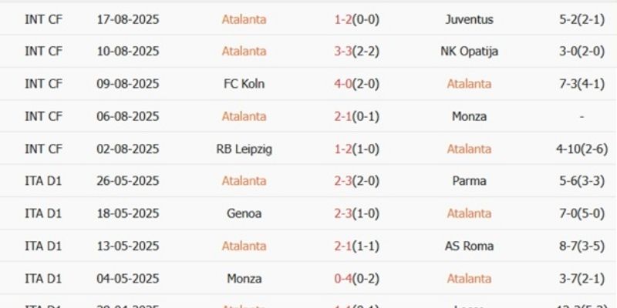
Task: Click the RB Leipzig team name
Action: [x=243, y=149]
